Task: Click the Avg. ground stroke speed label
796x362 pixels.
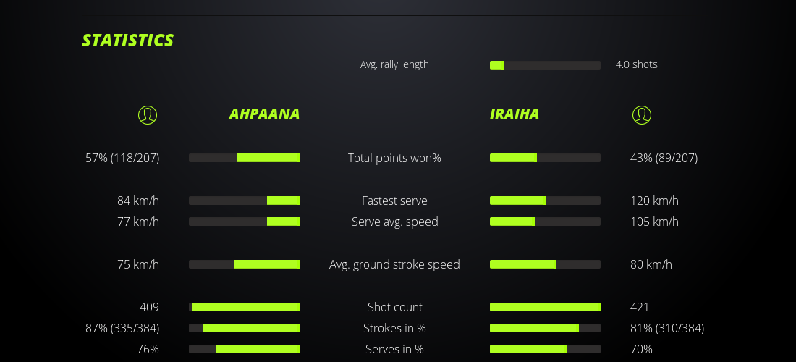Action: [x=394, y=264]
